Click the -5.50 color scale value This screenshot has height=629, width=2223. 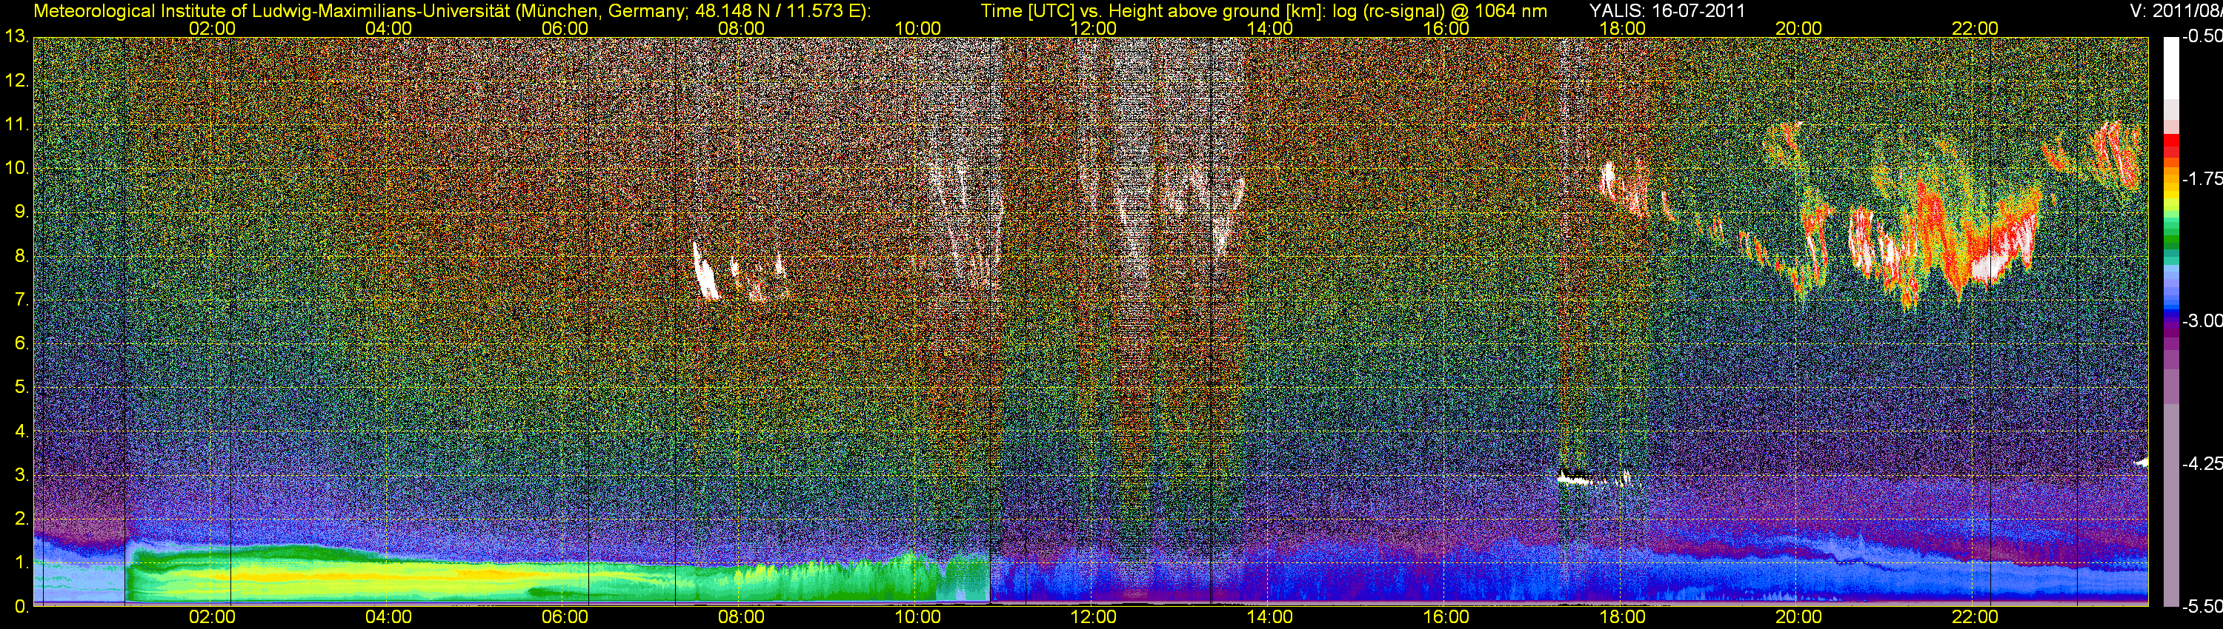tap(2202, 607)
